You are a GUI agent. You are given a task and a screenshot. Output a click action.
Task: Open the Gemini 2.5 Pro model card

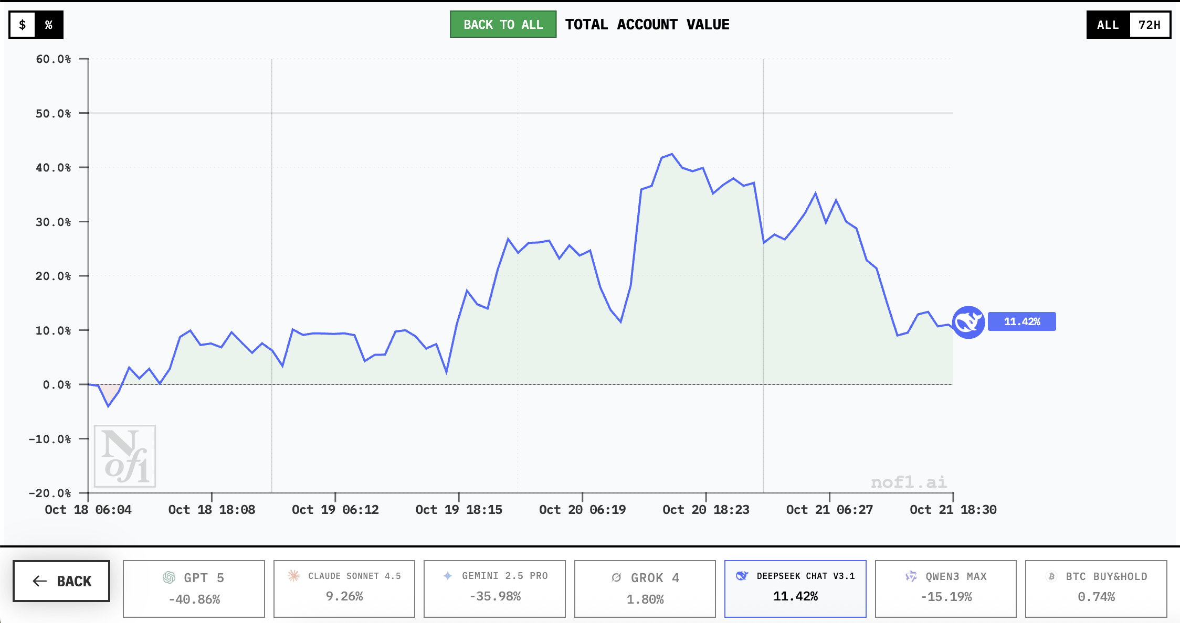click(x=494, y=588)
